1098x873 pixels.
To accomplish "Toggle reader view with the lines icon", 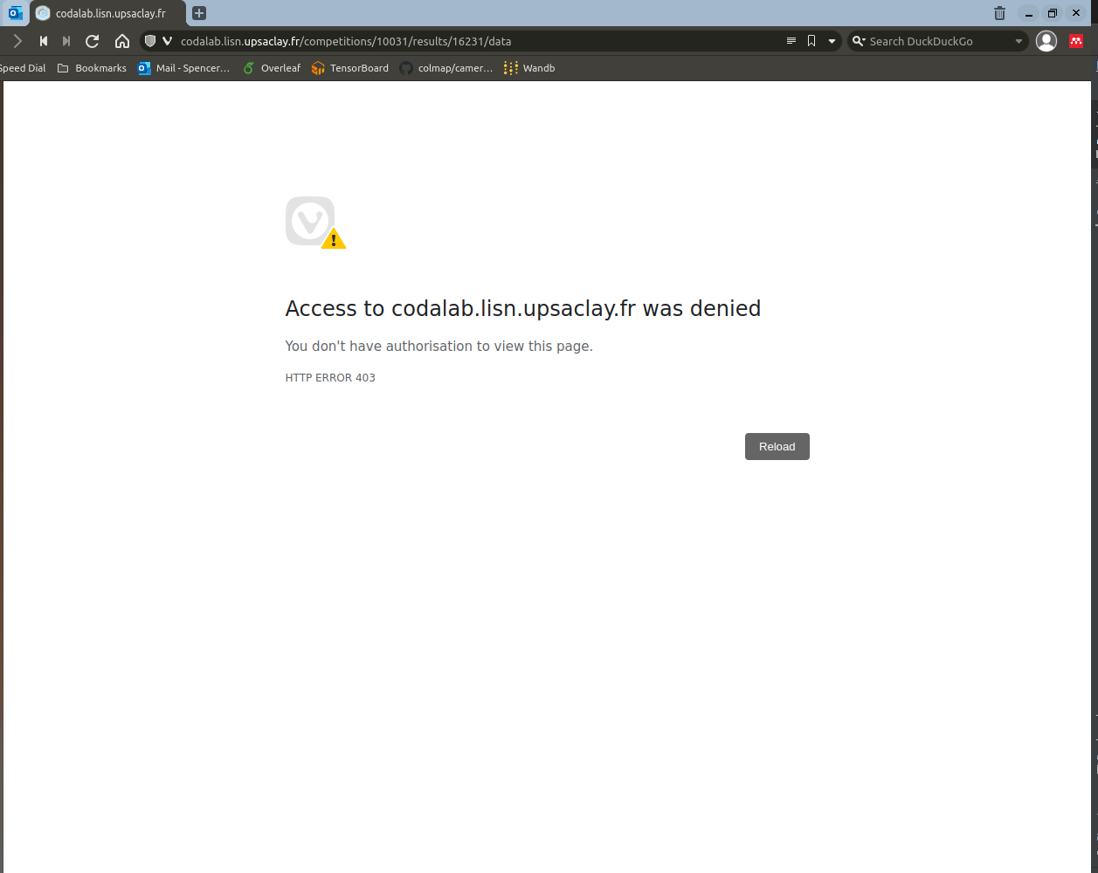I will pos(791,40).
